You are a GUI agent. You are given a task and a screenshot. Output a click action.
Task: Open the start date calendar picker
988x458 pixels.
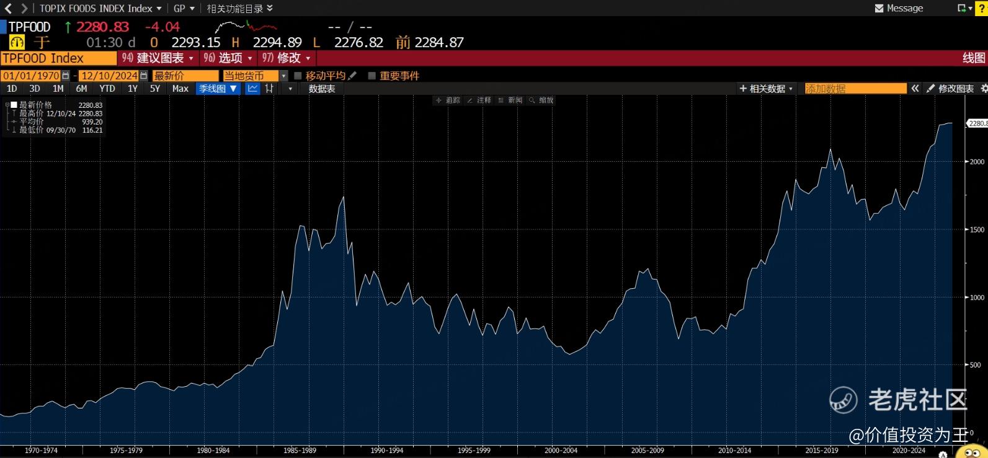66,76
